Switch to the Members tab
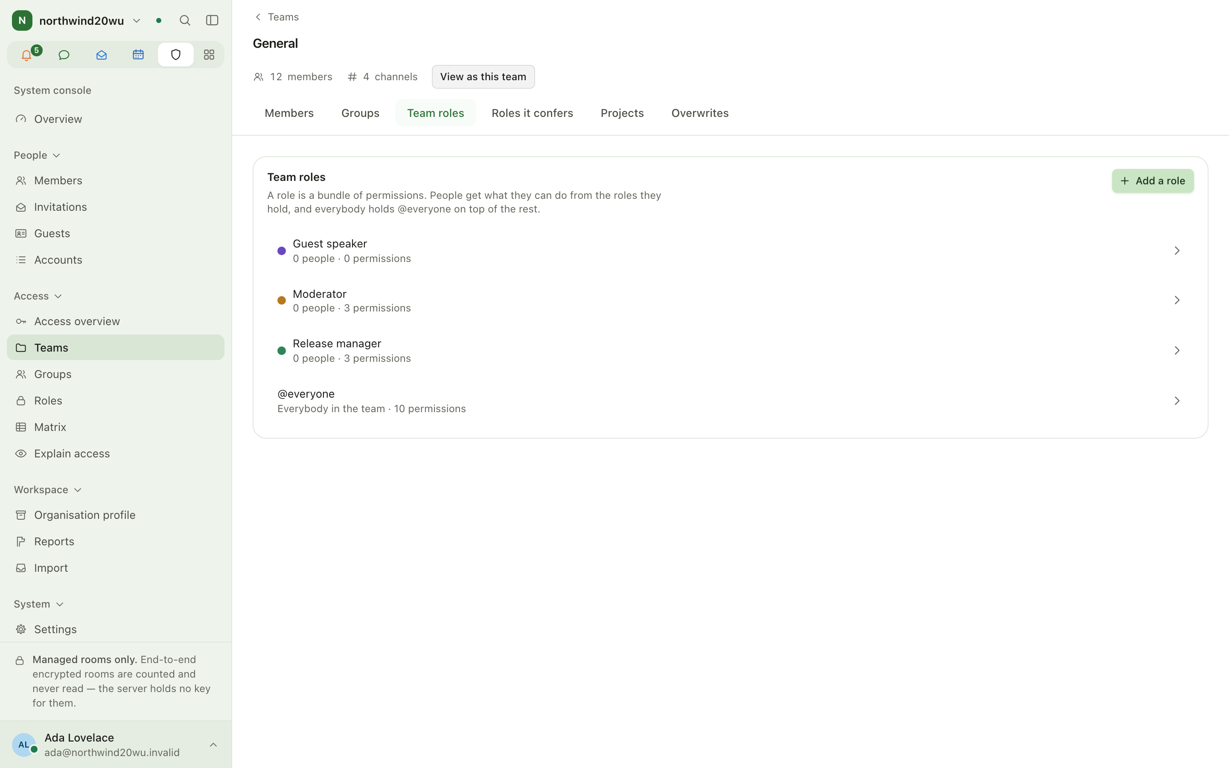Viewport: 1229px width, 768px height. click(x=289, y=113)
